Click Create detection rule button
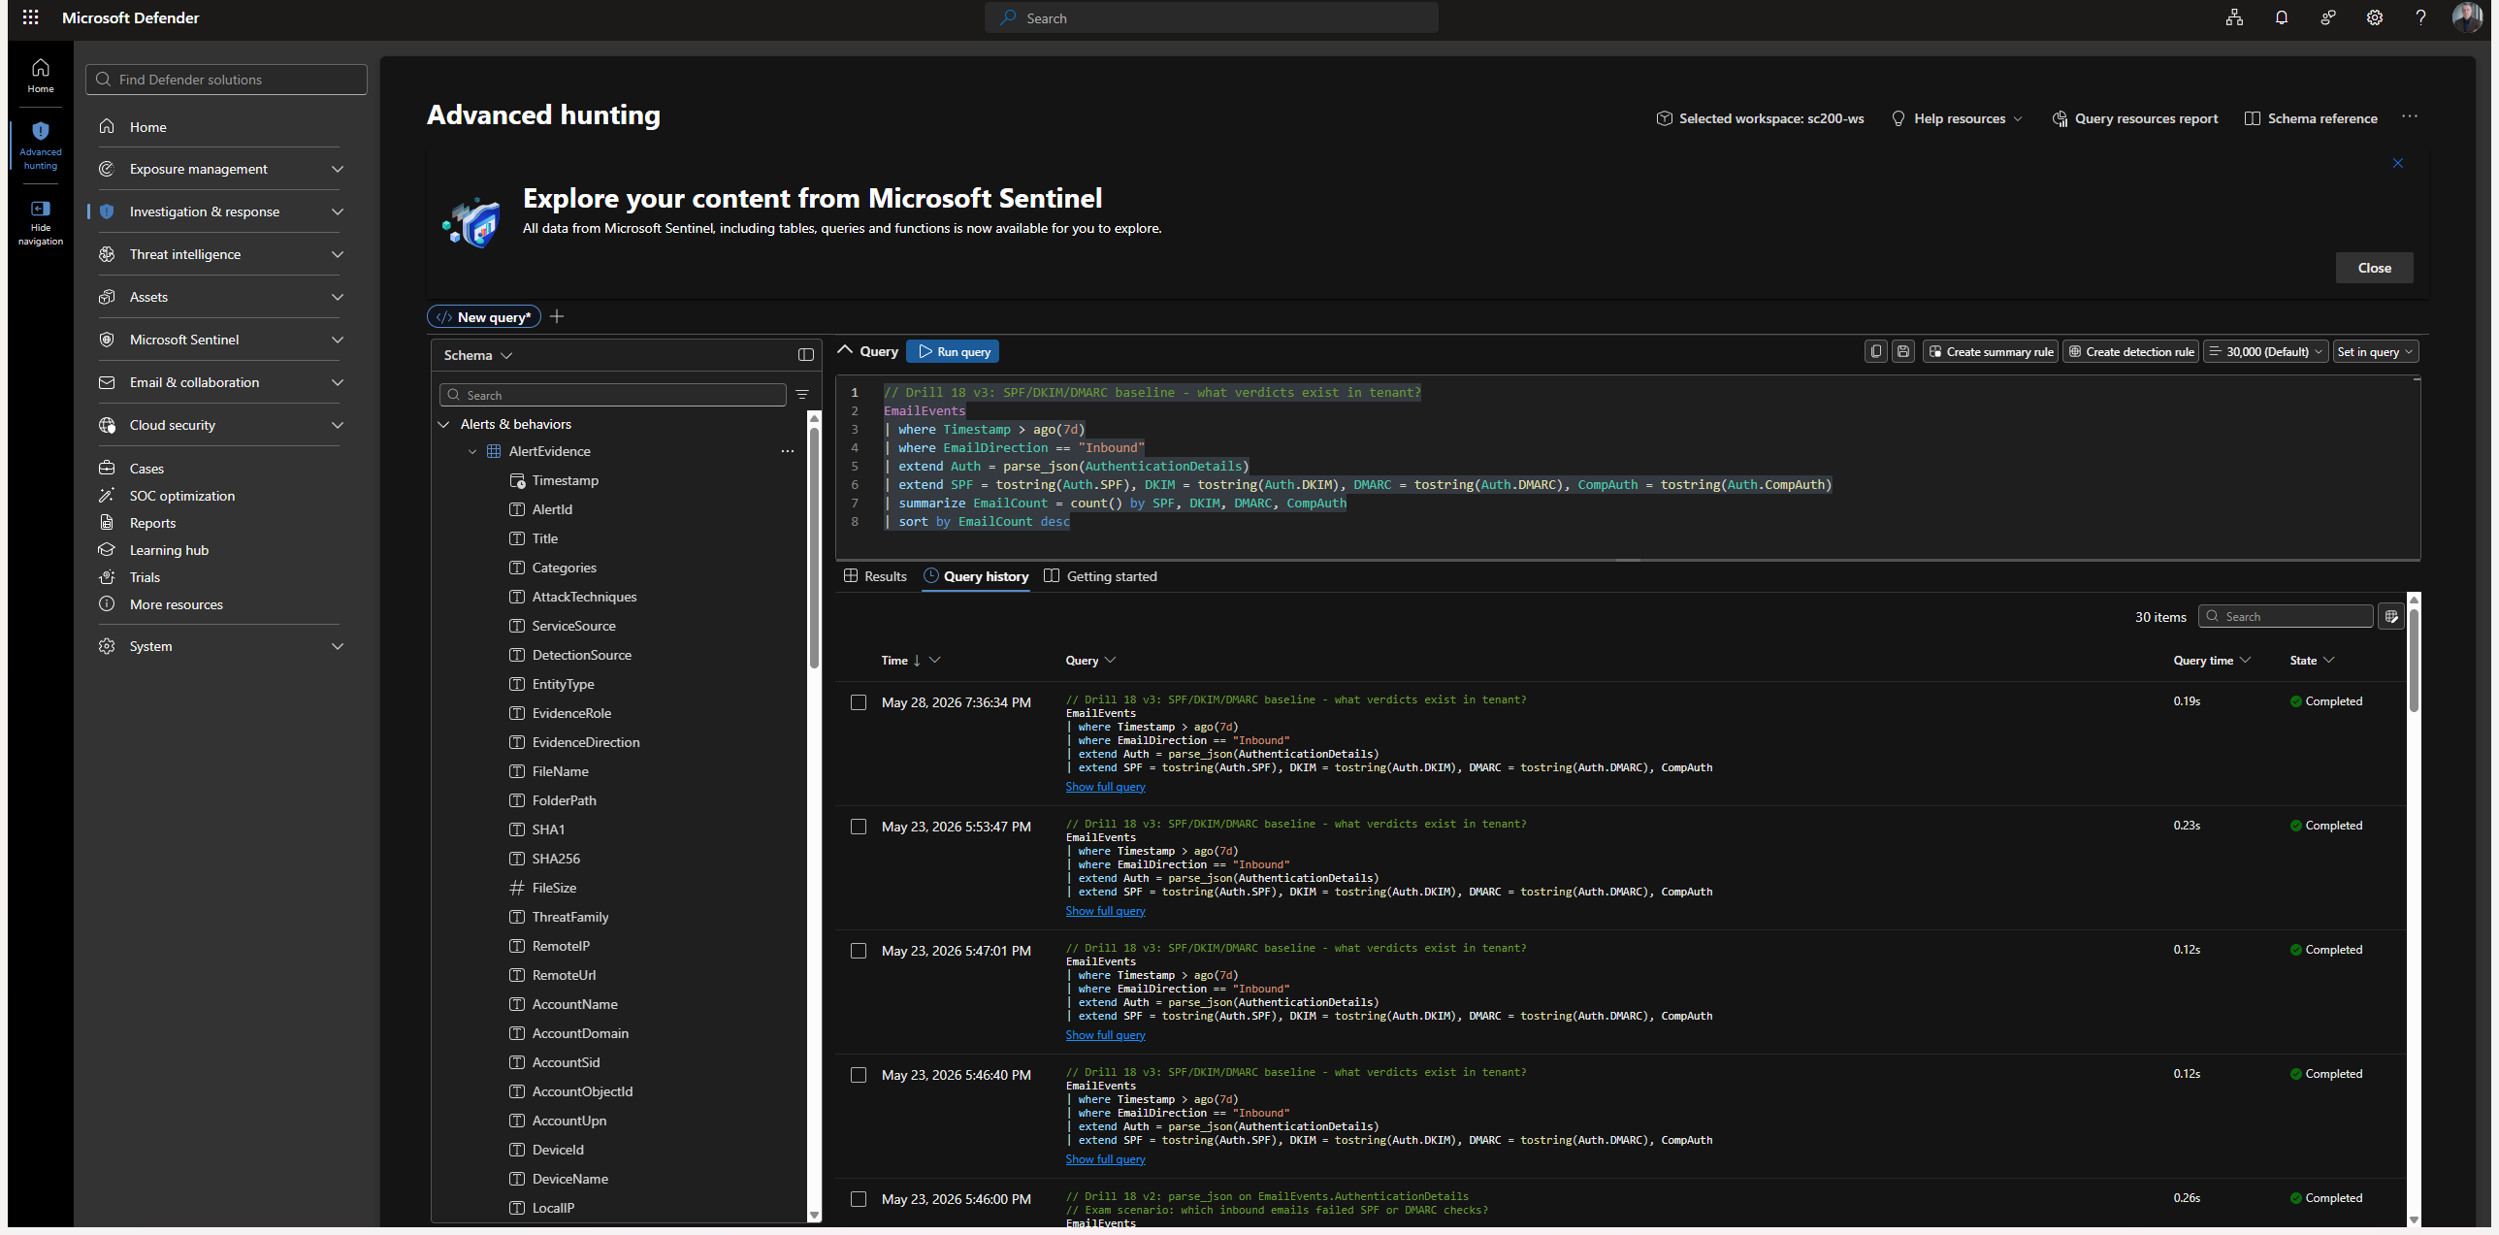This screenshot has height=1235, width=2499. (x=2130, y=351)
